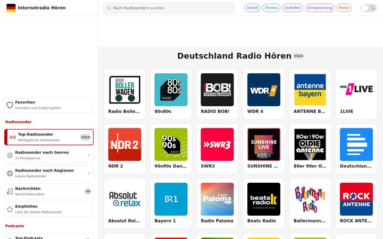Click the NDR 2 station name
The height and width of the screenshot is (239, 383).
115,166
